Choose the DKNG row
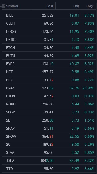Screen dimensions: 97x174 (x=49, y=40)
